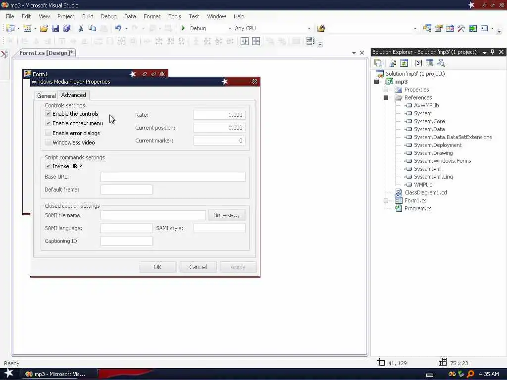Click Center Vertically layout icon

(256, 41)
